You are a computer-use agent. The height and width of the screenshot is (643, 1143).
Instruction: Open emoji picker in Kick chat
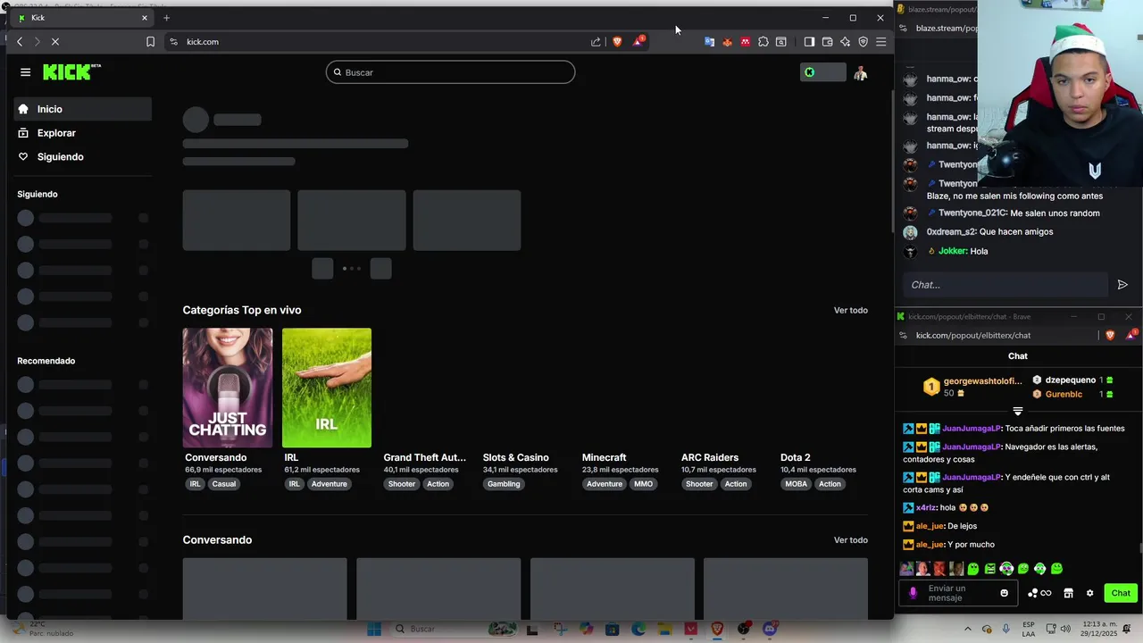1005,593
